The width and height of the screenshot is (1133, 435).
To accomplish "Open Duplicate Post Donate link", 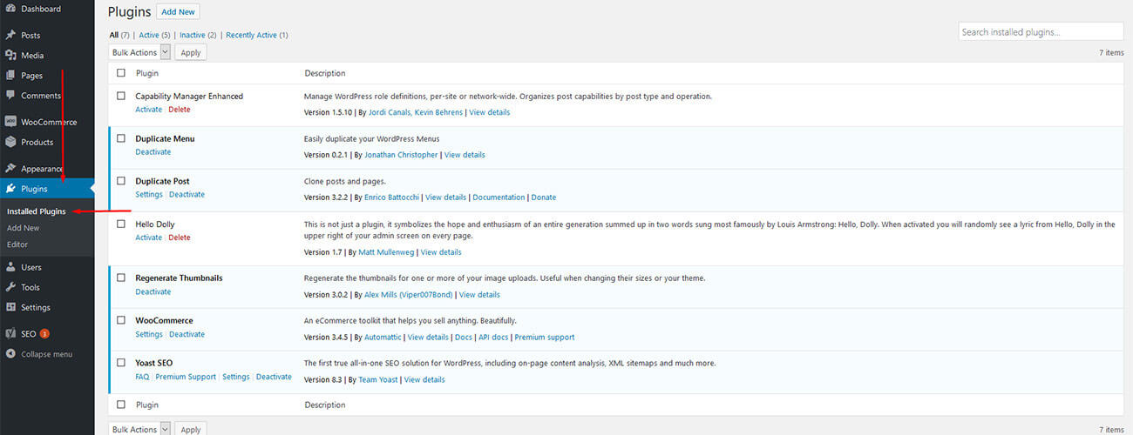I will tap(544, 197).
